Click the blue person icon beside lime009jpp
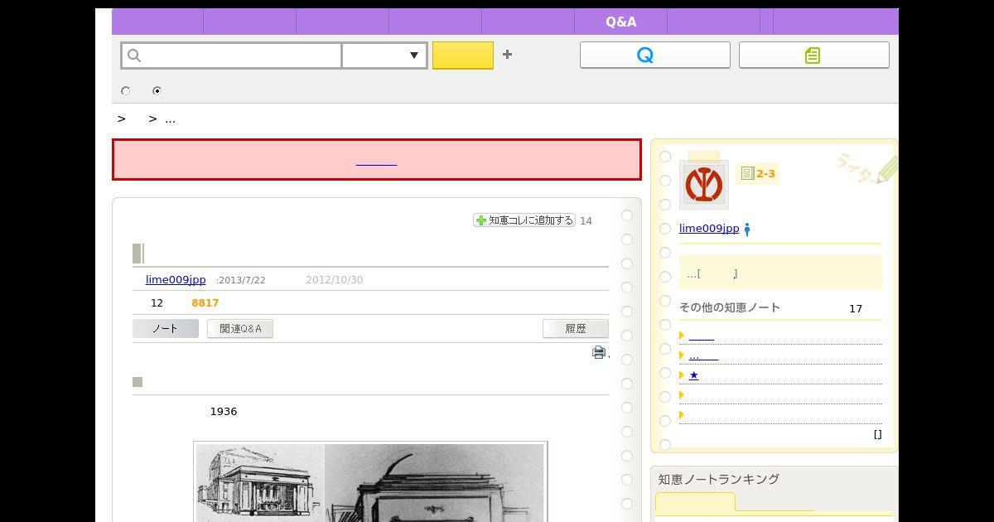The image size is (994, 522). click(x=747, y=230)
